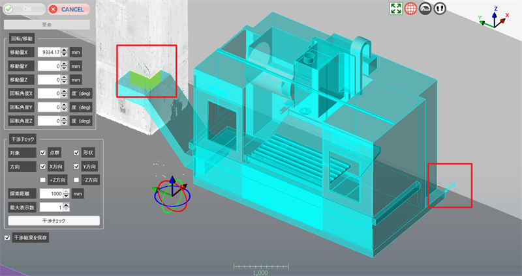The height and width of the screenshot is (276, 522).
Task: Click the red globe view icon
Action: (410, 8)
